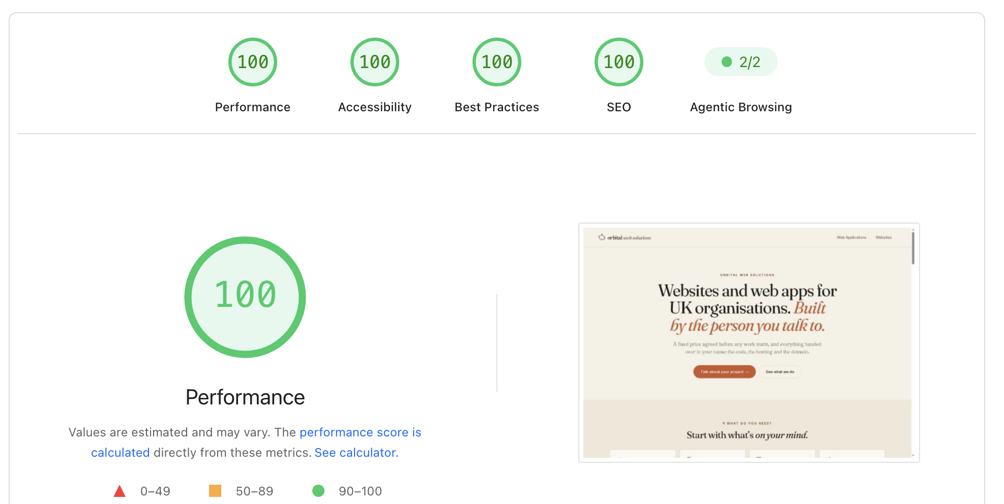Image resolution: width=1004 pixels, height=504 pixels.
Task: Click the orange square 50–89 legend icon
Action: point(215,491)
